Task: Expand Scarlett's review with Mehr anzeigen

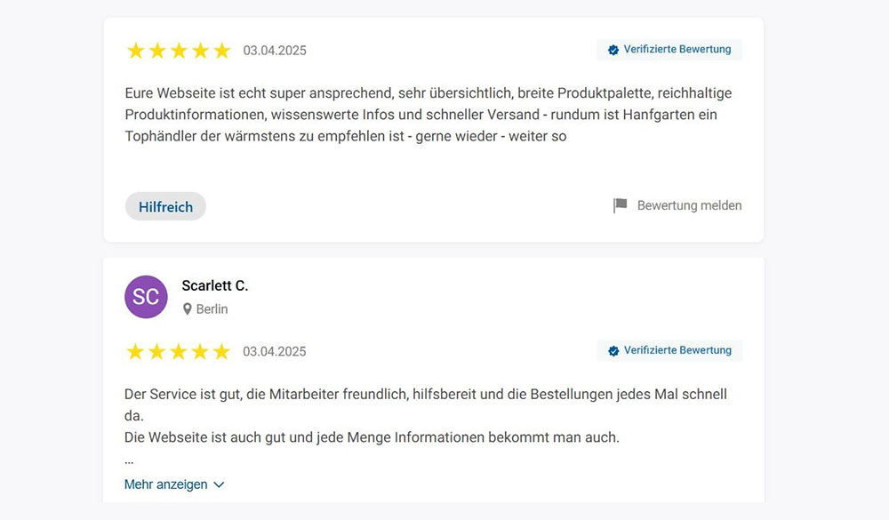Action: point(164,484)
